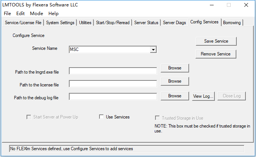Switch to the Server Diags tab
The width and height of the screenshot is (256, 157).
(174, 23)
